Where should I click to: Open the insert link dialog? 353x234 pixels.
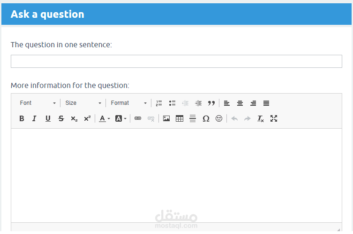[x=138, y=118]
